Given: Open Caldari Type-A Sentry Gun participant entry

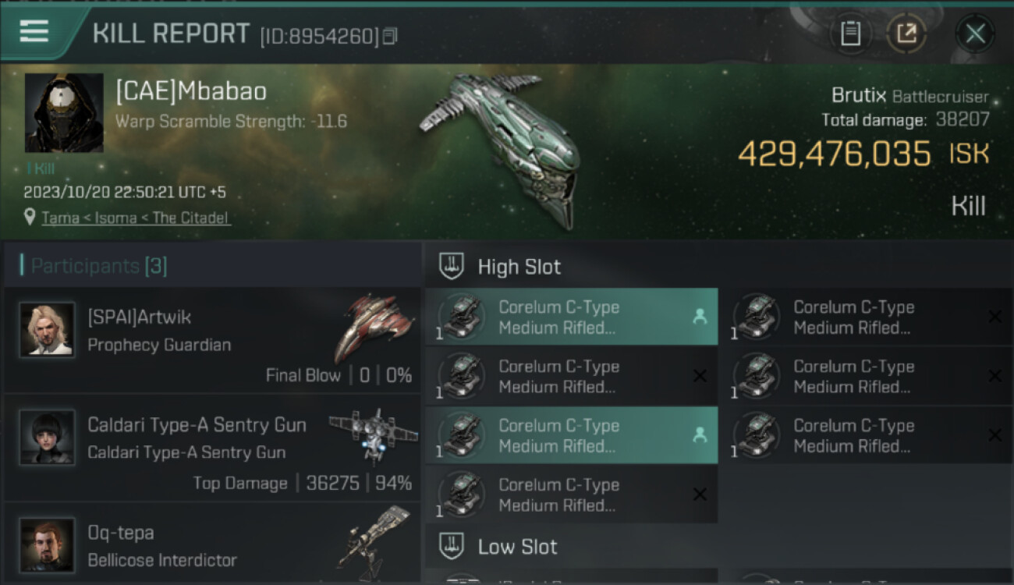Looking at the screenshot, I should (212, 447).
